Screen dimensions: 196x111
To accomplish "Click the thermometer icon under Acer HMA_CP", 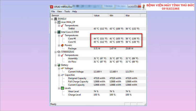I will coord(62,26).
